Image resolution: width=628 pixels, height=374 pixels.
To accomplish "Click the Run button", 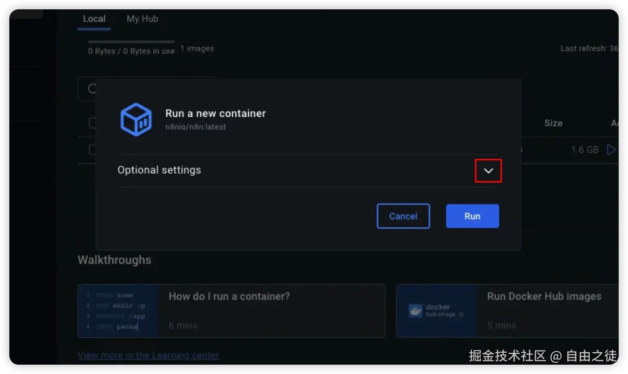I will point(472,216).
